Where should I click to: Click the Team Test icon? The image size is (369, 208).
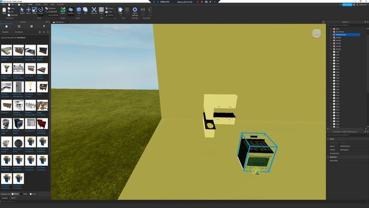point(143,9)
